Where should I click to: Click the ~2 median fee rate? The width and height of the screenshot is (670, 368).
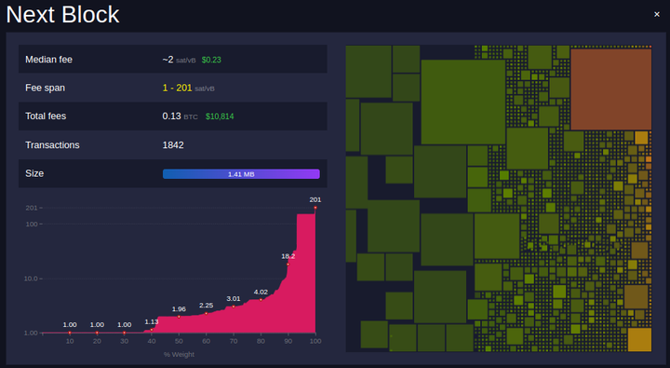click(167, 60)
